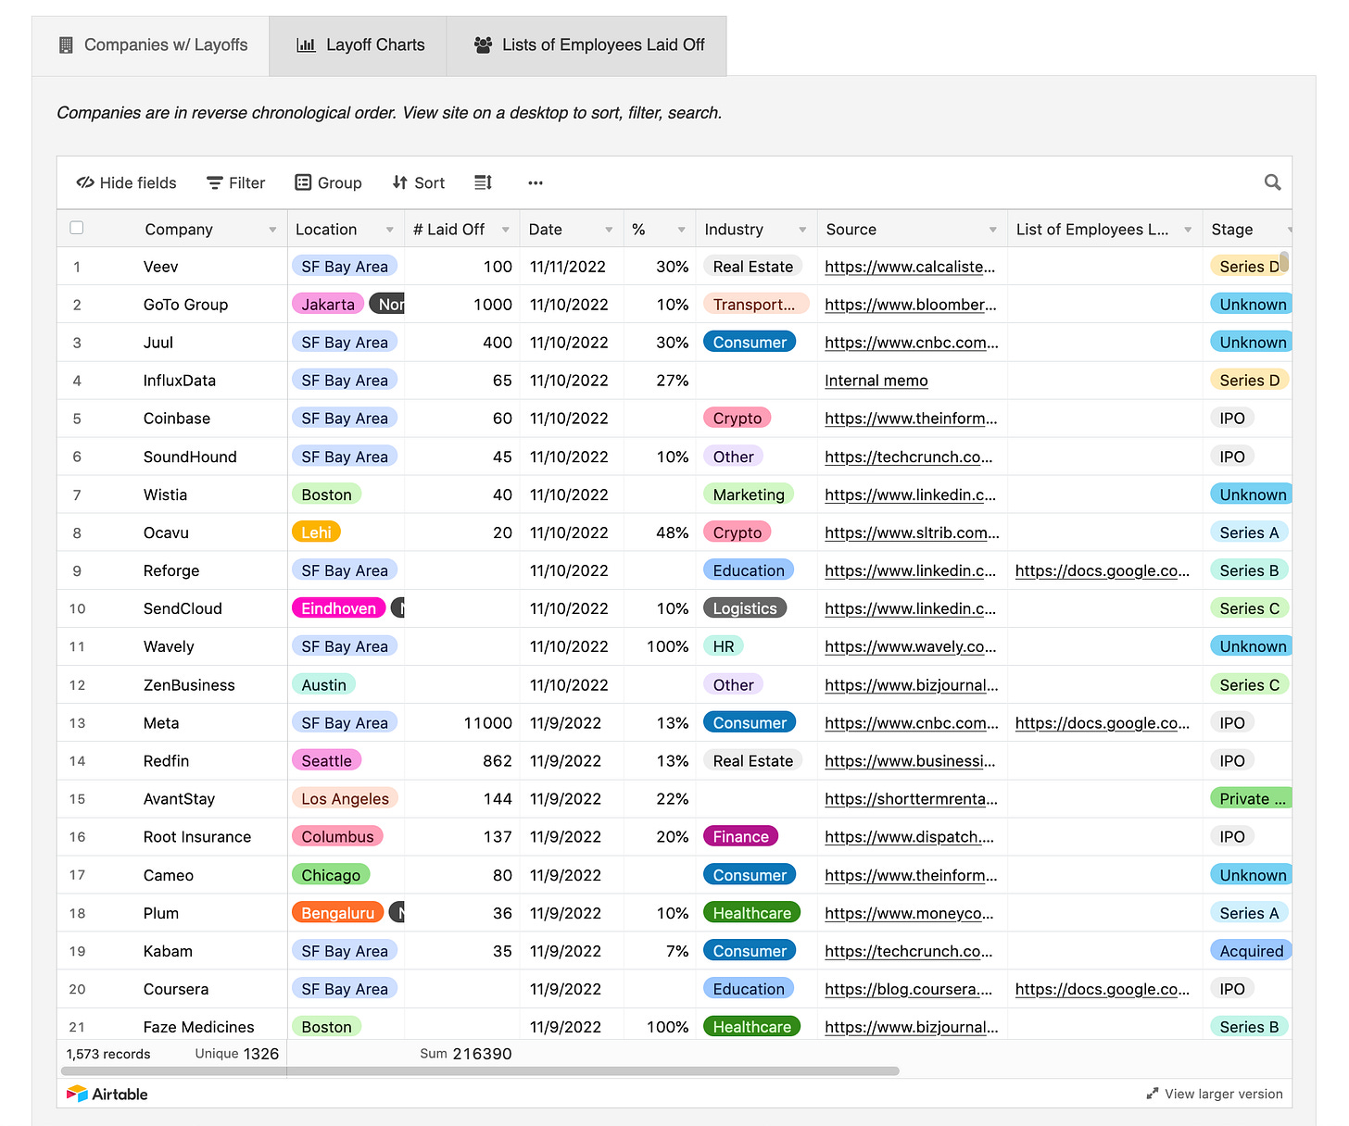Viewport: 1349px width, 1126px height.
Task: Click the Bengaluru tag for Plum
Action: pos(338,913)
